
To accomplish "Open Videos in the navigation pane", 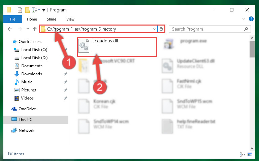I will pyautogui.click(x=27, y=98).
